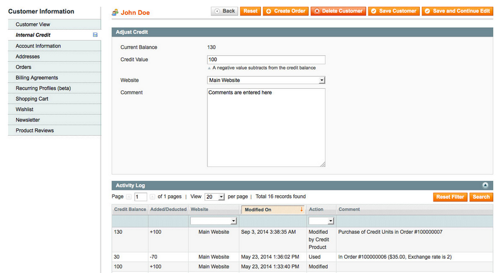Select the Shopping Cart tab
The image size is (497, 273).
click(x=32, y=99)
